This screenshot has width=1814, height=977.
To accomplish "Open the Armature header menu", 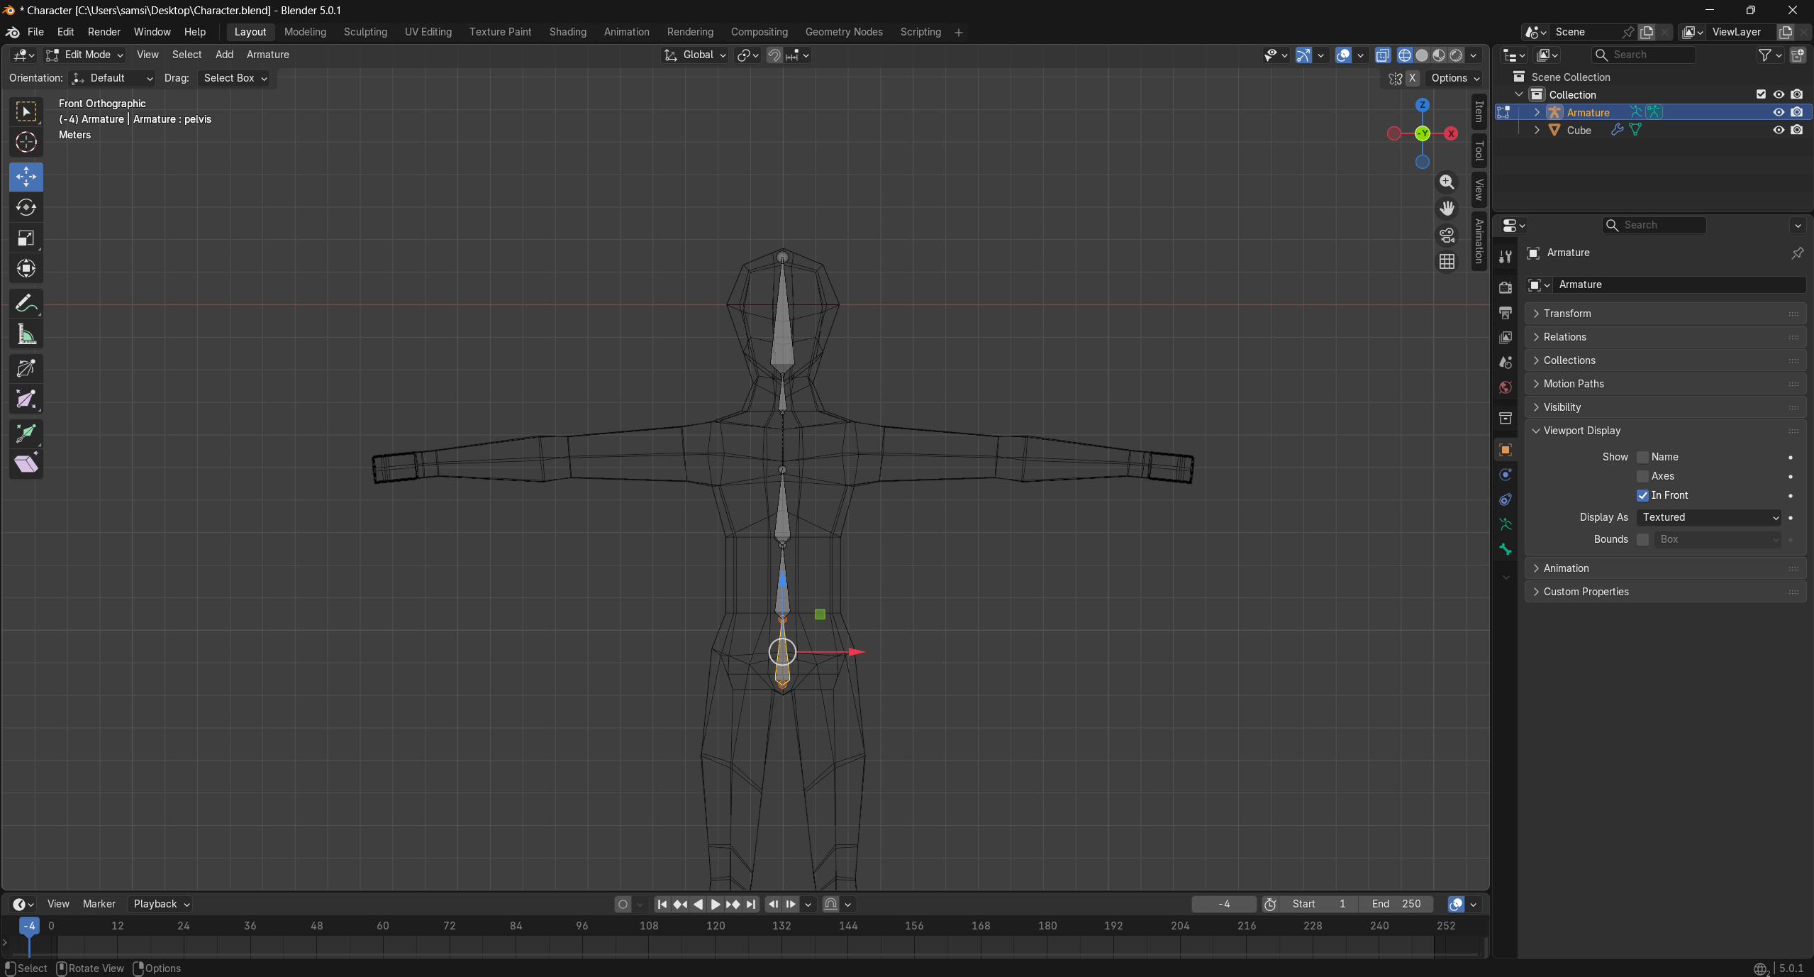I will (x=267, y=55).
